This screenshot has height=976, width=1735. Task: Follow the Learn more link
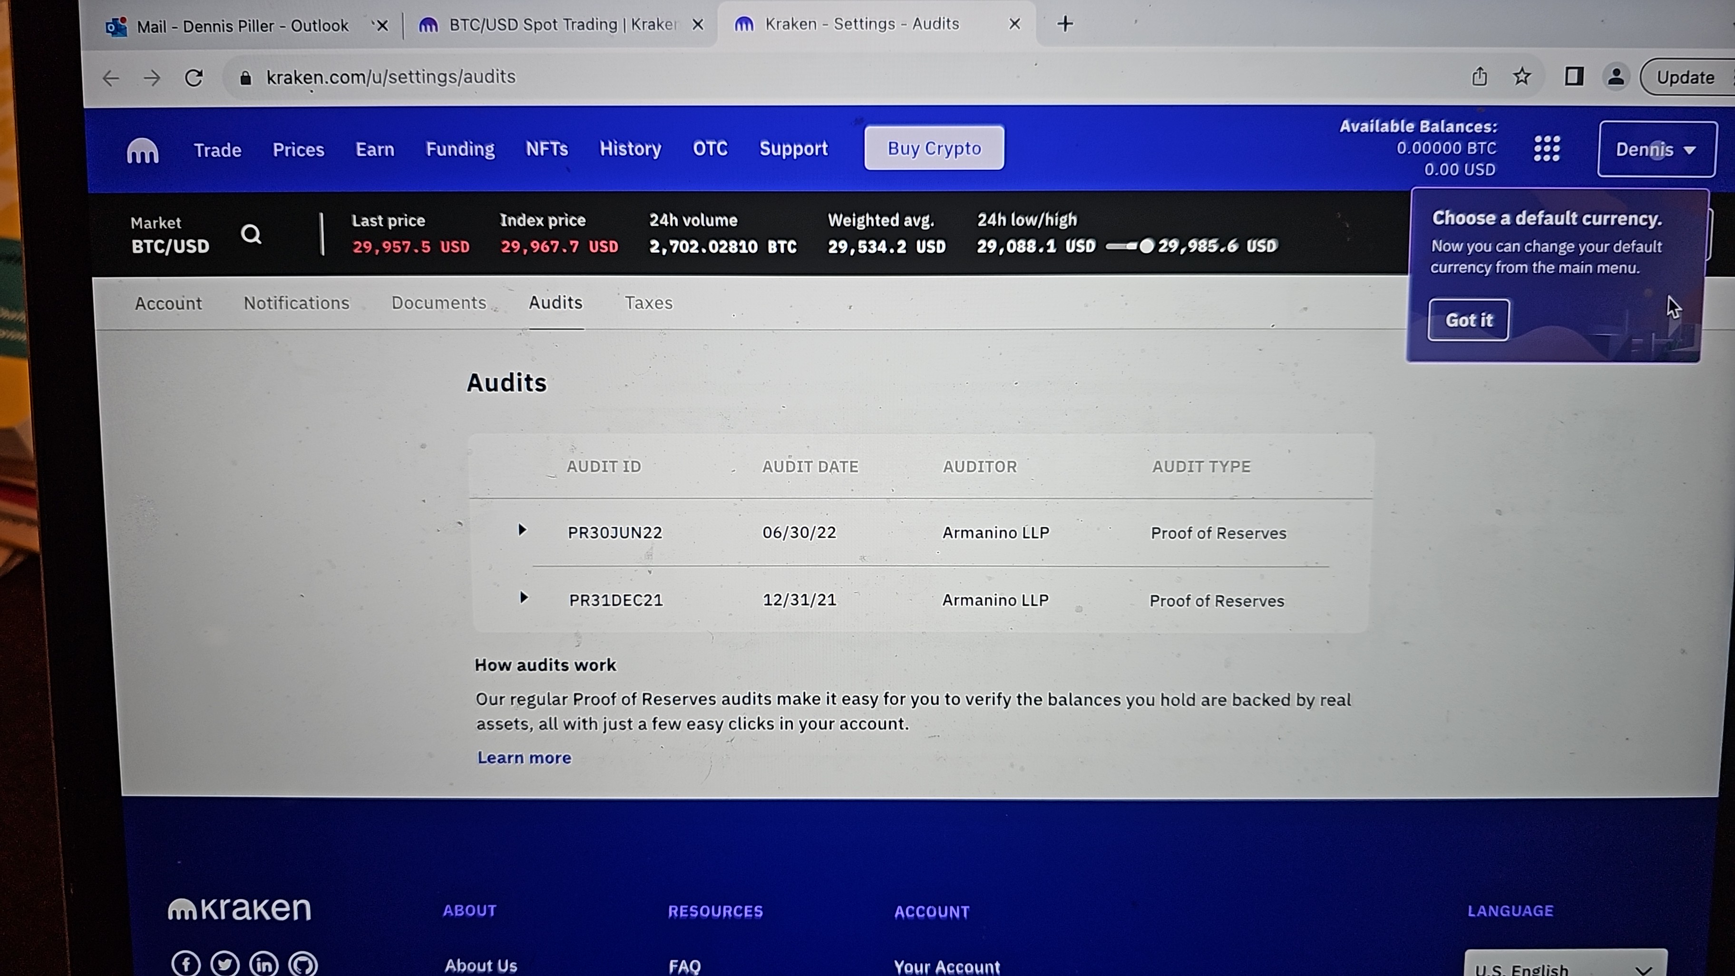(524, 758)
